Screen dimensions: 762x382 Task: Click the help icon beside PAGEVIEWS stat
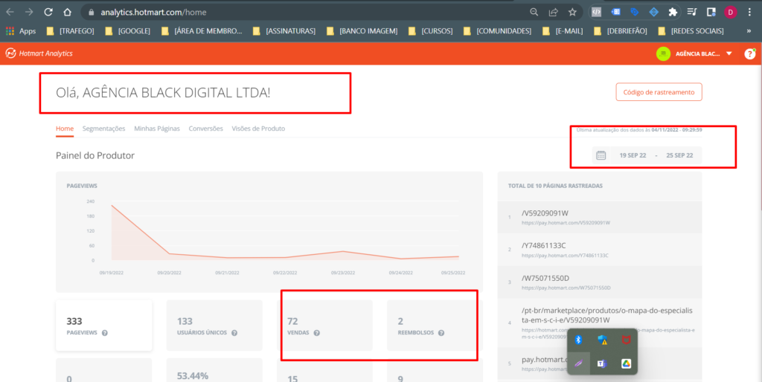pos(104,333)
